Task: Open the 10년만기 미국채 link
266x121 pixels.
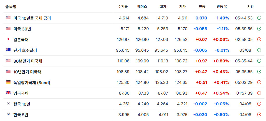Action: pos(27,72)
